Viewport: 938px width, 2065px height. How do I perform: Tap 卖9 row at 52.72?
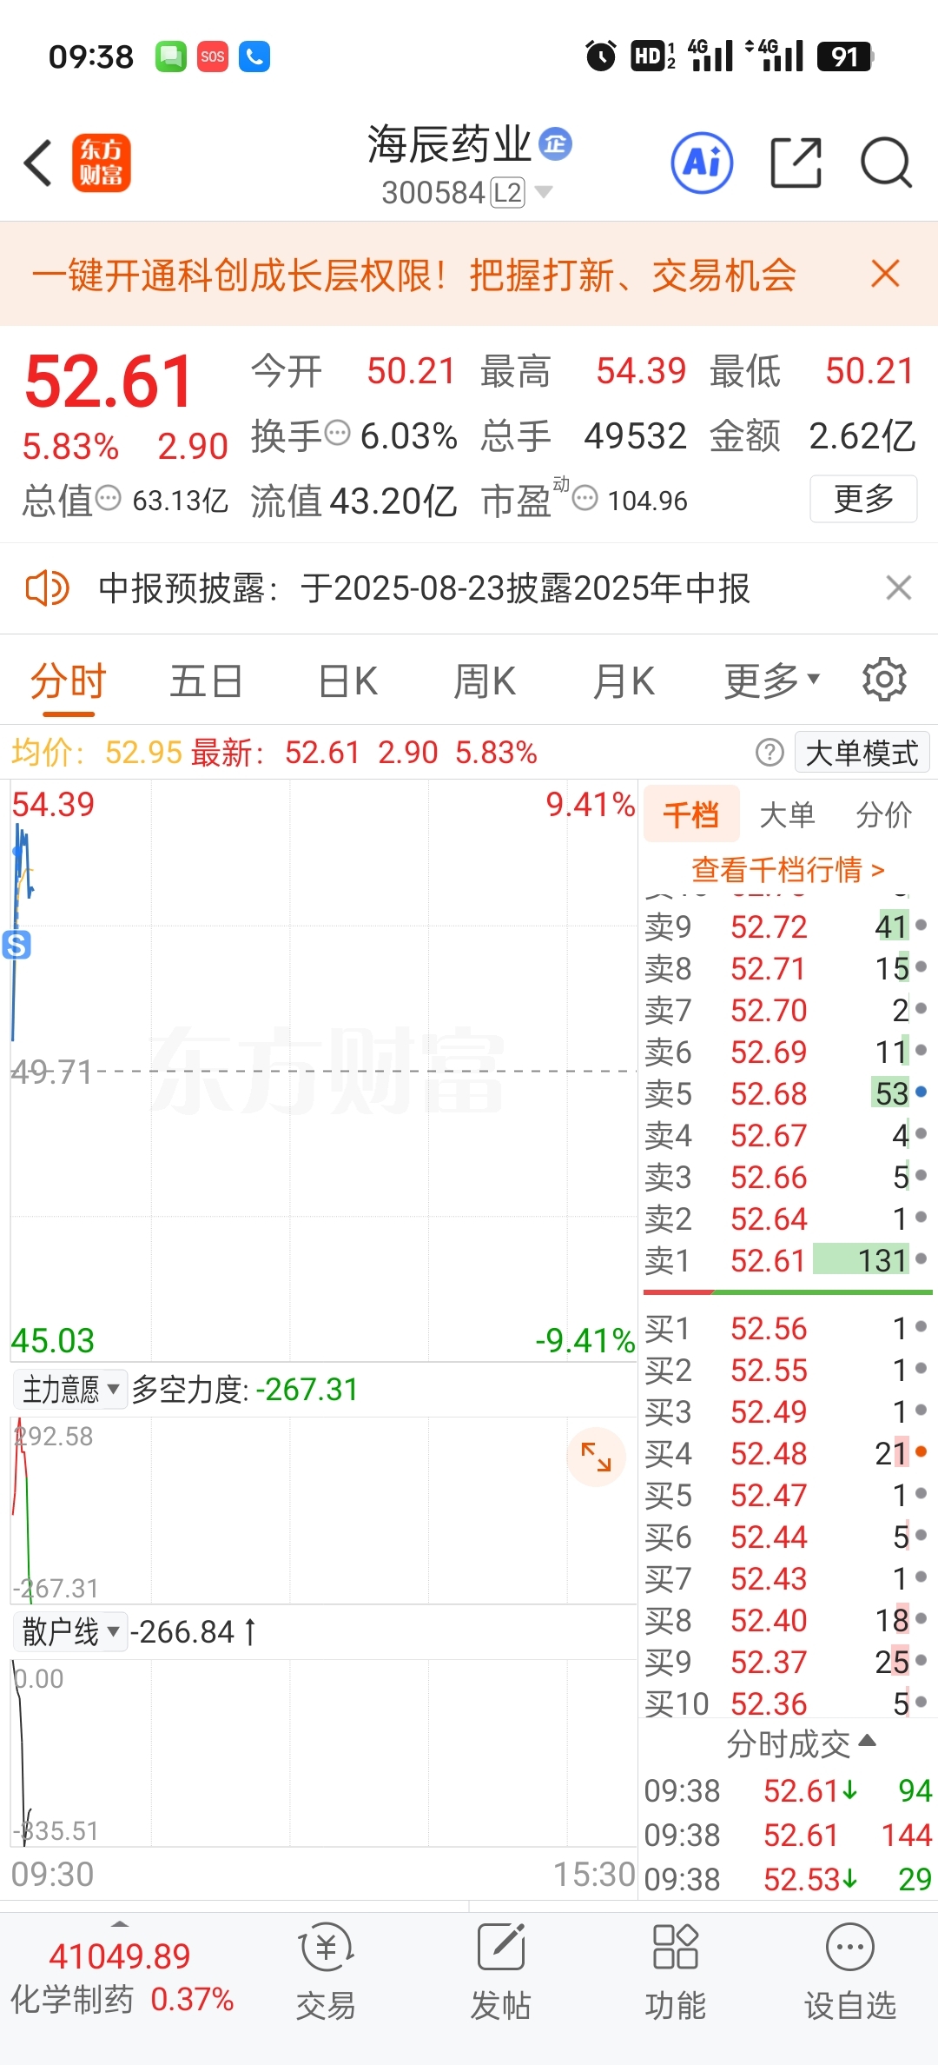787,926
